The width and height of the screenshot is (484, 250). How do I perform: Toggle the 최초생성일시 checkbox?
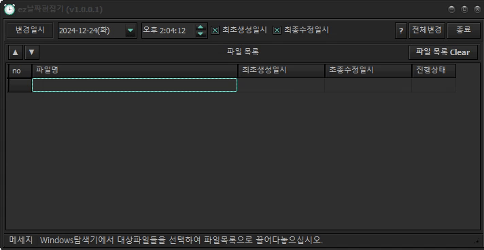pyautogui.click(x=215, y=31)
